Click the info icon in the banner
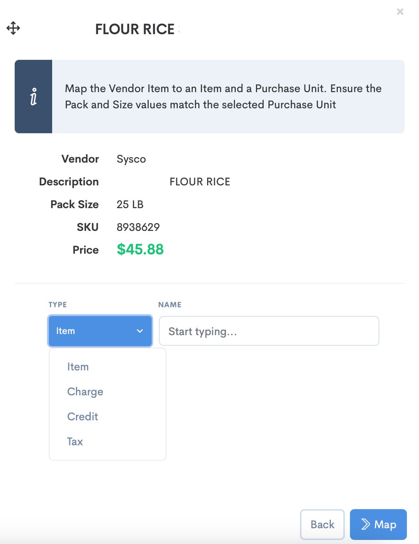Viewport: 419px width, 544px height. tap(33, 96)
